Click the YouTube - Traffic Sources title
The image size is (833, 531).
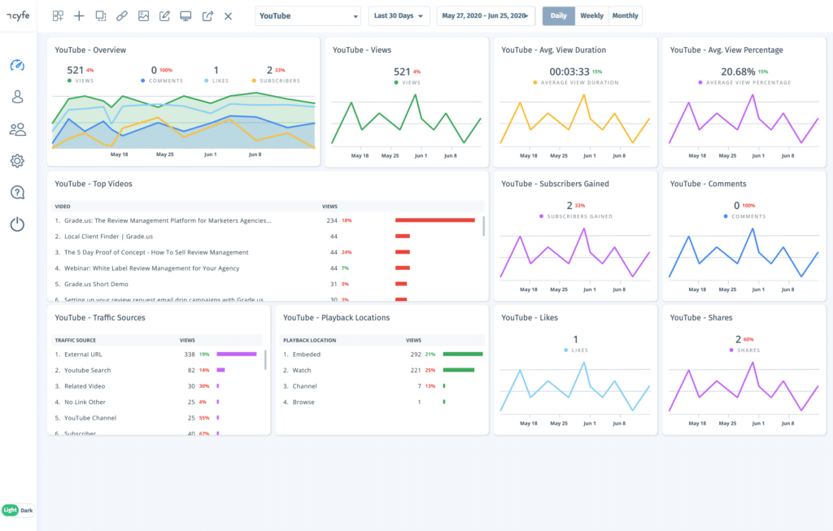(100, 317)
